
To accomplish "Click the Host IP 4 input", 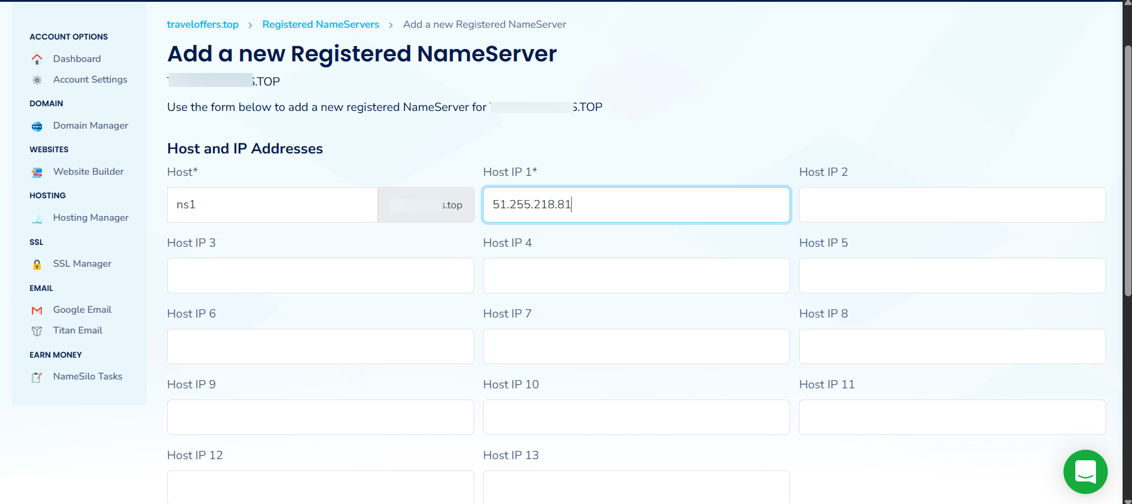I will click(x=637, y=276).
